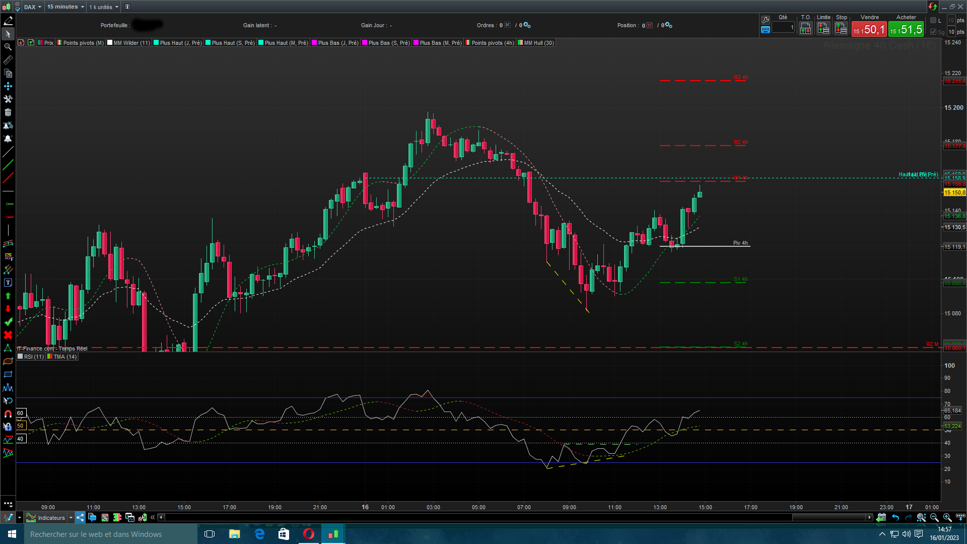Select the ruler measuring tool
Viewport: 967px width, 544px height.
(x=8, y=60)
